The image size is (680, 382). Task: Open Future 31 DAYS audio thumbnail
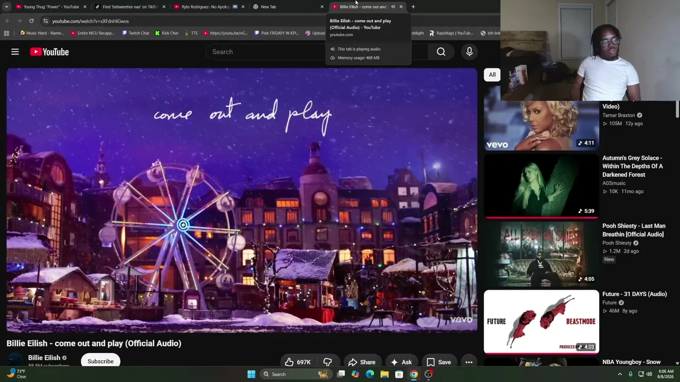point(541,322)
